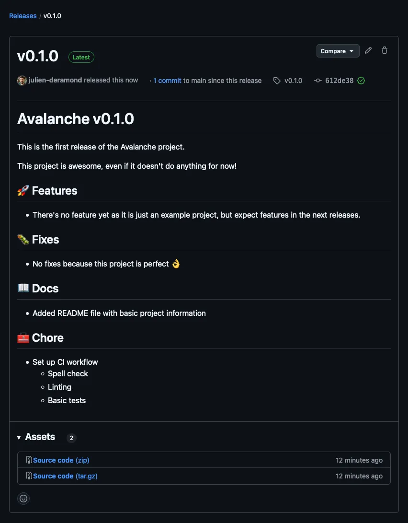Open the Compare dropdown

pos(338,51)
